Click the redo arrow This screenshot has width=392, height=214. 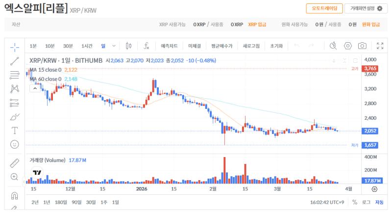[x=311, y=46]
